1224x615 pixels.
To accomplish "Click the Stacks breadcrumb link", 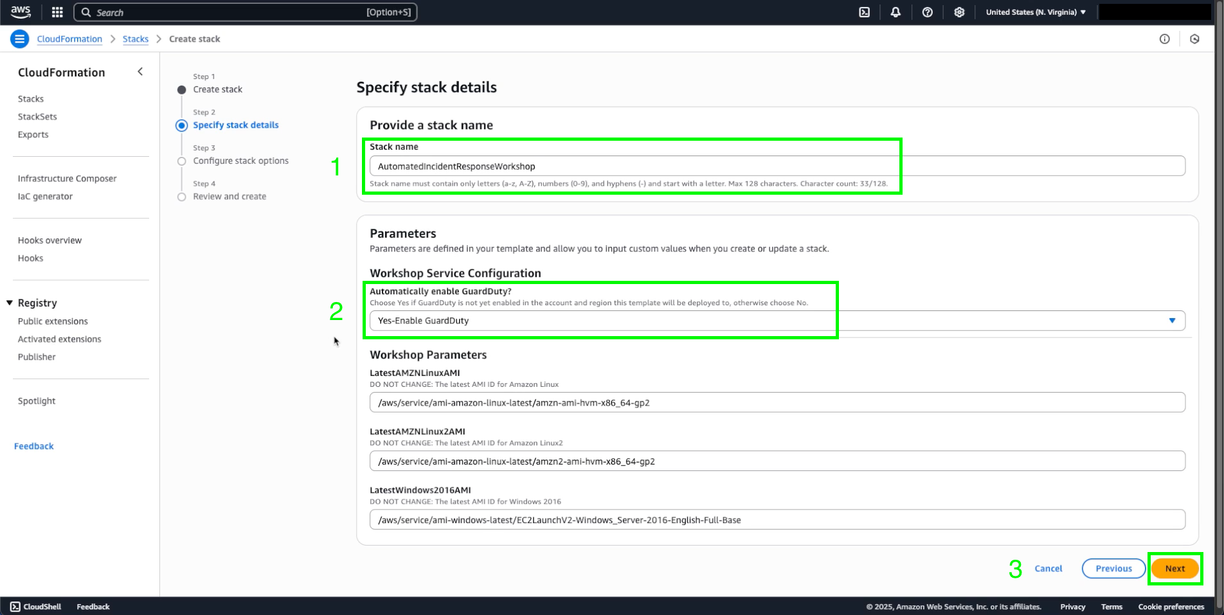I will [x=136, y=39].
